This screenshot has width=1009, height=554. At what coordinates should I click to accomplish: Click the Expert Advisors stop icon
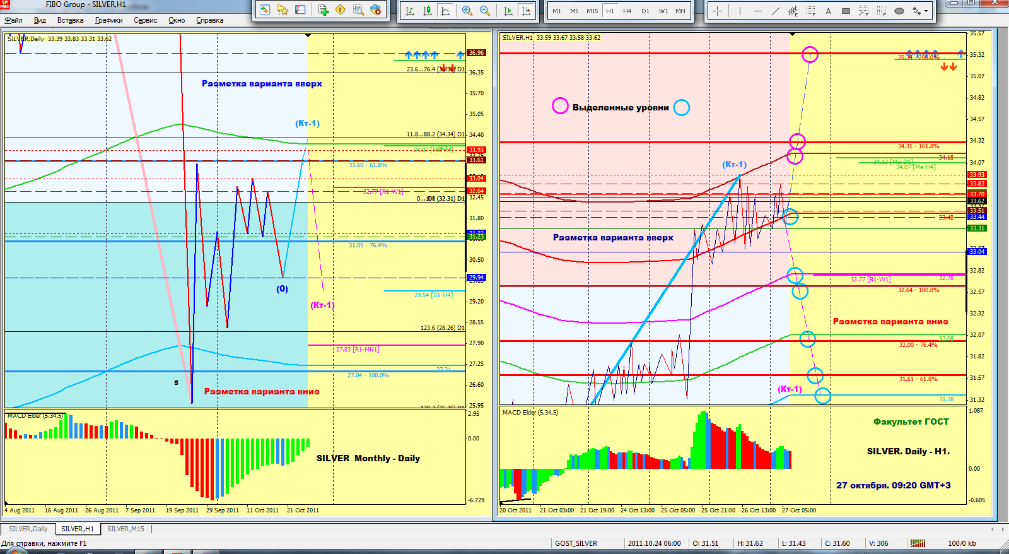[x=376, y=10]
